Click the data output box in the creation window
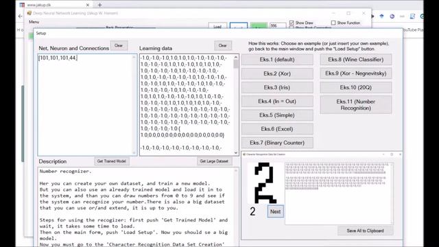Screen dimensions: 439x247 pos(339,193)
